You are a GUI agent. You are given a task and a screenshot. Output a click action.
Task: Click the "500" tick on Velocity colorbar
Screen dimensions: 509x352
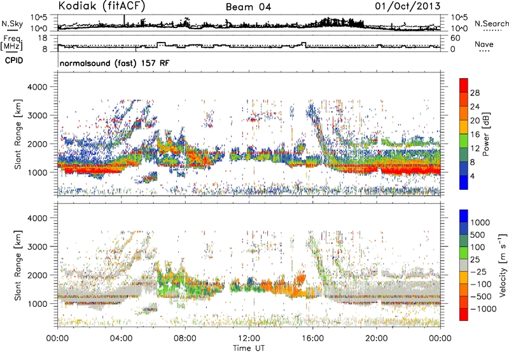click(478, 234)
